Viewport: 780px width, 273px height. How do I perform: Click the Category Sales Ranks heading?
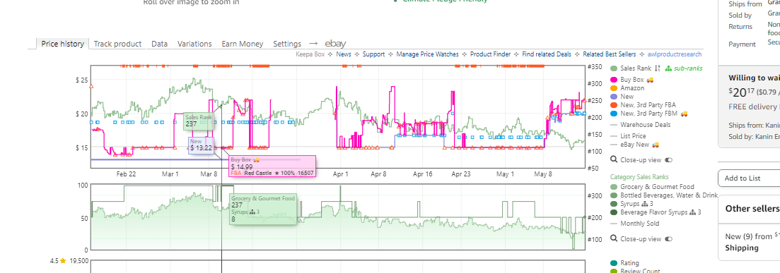tap(639, 176)
